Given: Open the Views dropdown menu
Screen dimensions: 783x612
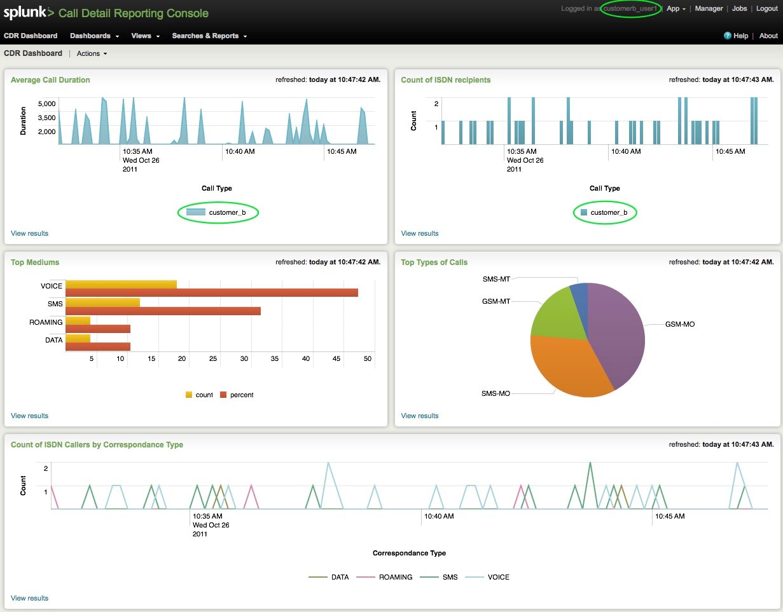Looking at the screenshot, I should click(145, 36).
